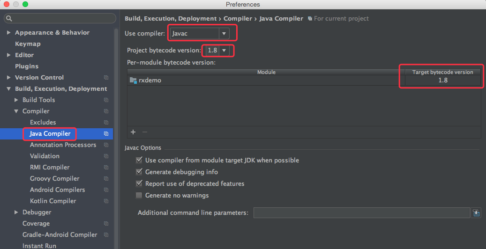Open Keymap settings

(x=28, y=44)
